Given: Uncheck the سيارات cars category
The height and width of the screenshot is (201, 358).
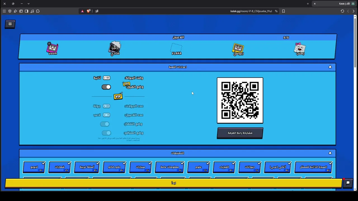Looking at the screenshot, I should point(140,167).
